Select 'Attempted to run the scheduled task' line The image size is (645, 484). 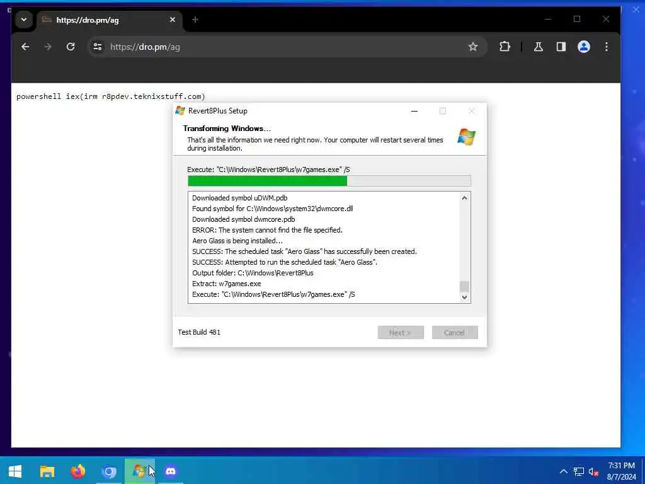pyautogui.click(x=285, y=262)
